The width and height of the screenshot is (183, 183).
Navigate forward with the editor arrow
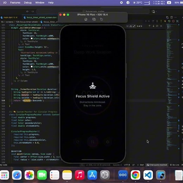[32, 12]
